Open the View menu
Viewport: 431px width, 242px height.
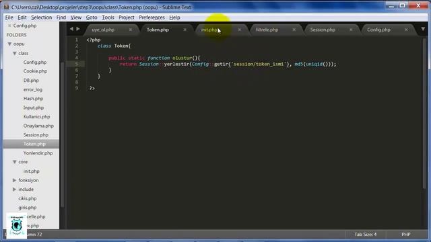[76, 17]
